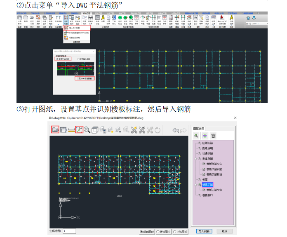This screenshot has height=237, width=287.
Task: Click the layers with dark dot icon
Action: (x=118, y=130)
